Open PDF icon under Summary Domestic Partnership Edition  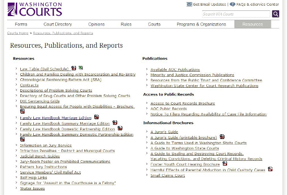(22, 139)
